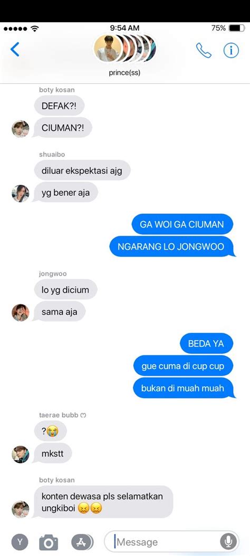Tap the Y circle icon

[20, 542]
